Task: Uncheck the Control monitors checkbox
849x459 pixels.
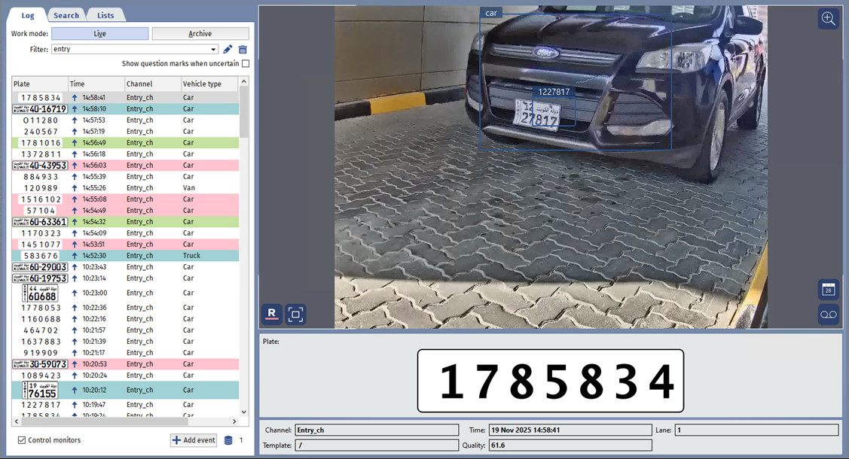Action: click(21, 440)
